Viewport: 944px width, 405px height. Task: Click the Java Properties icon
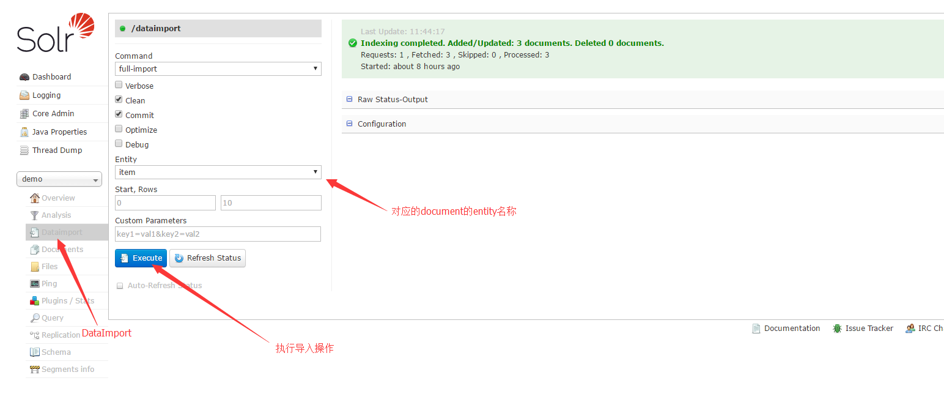pyautogui.click(x=24, y=132)
